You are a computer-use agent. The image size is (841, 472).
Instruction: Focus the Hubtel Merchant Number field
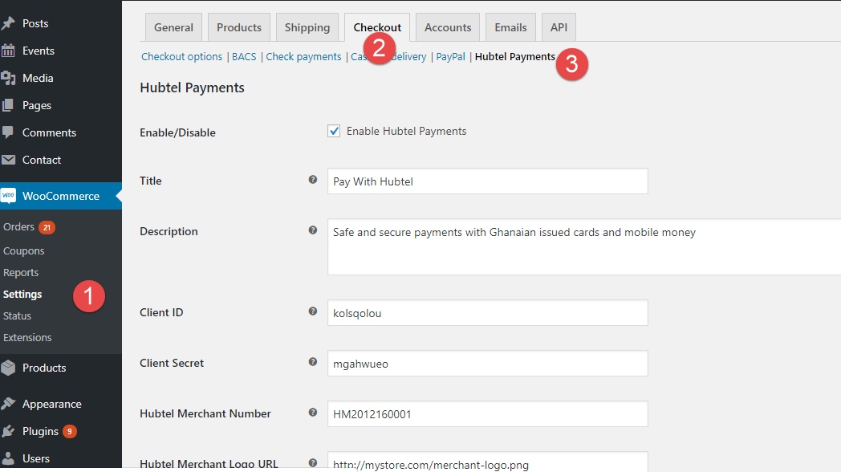(x=487, y=414)
